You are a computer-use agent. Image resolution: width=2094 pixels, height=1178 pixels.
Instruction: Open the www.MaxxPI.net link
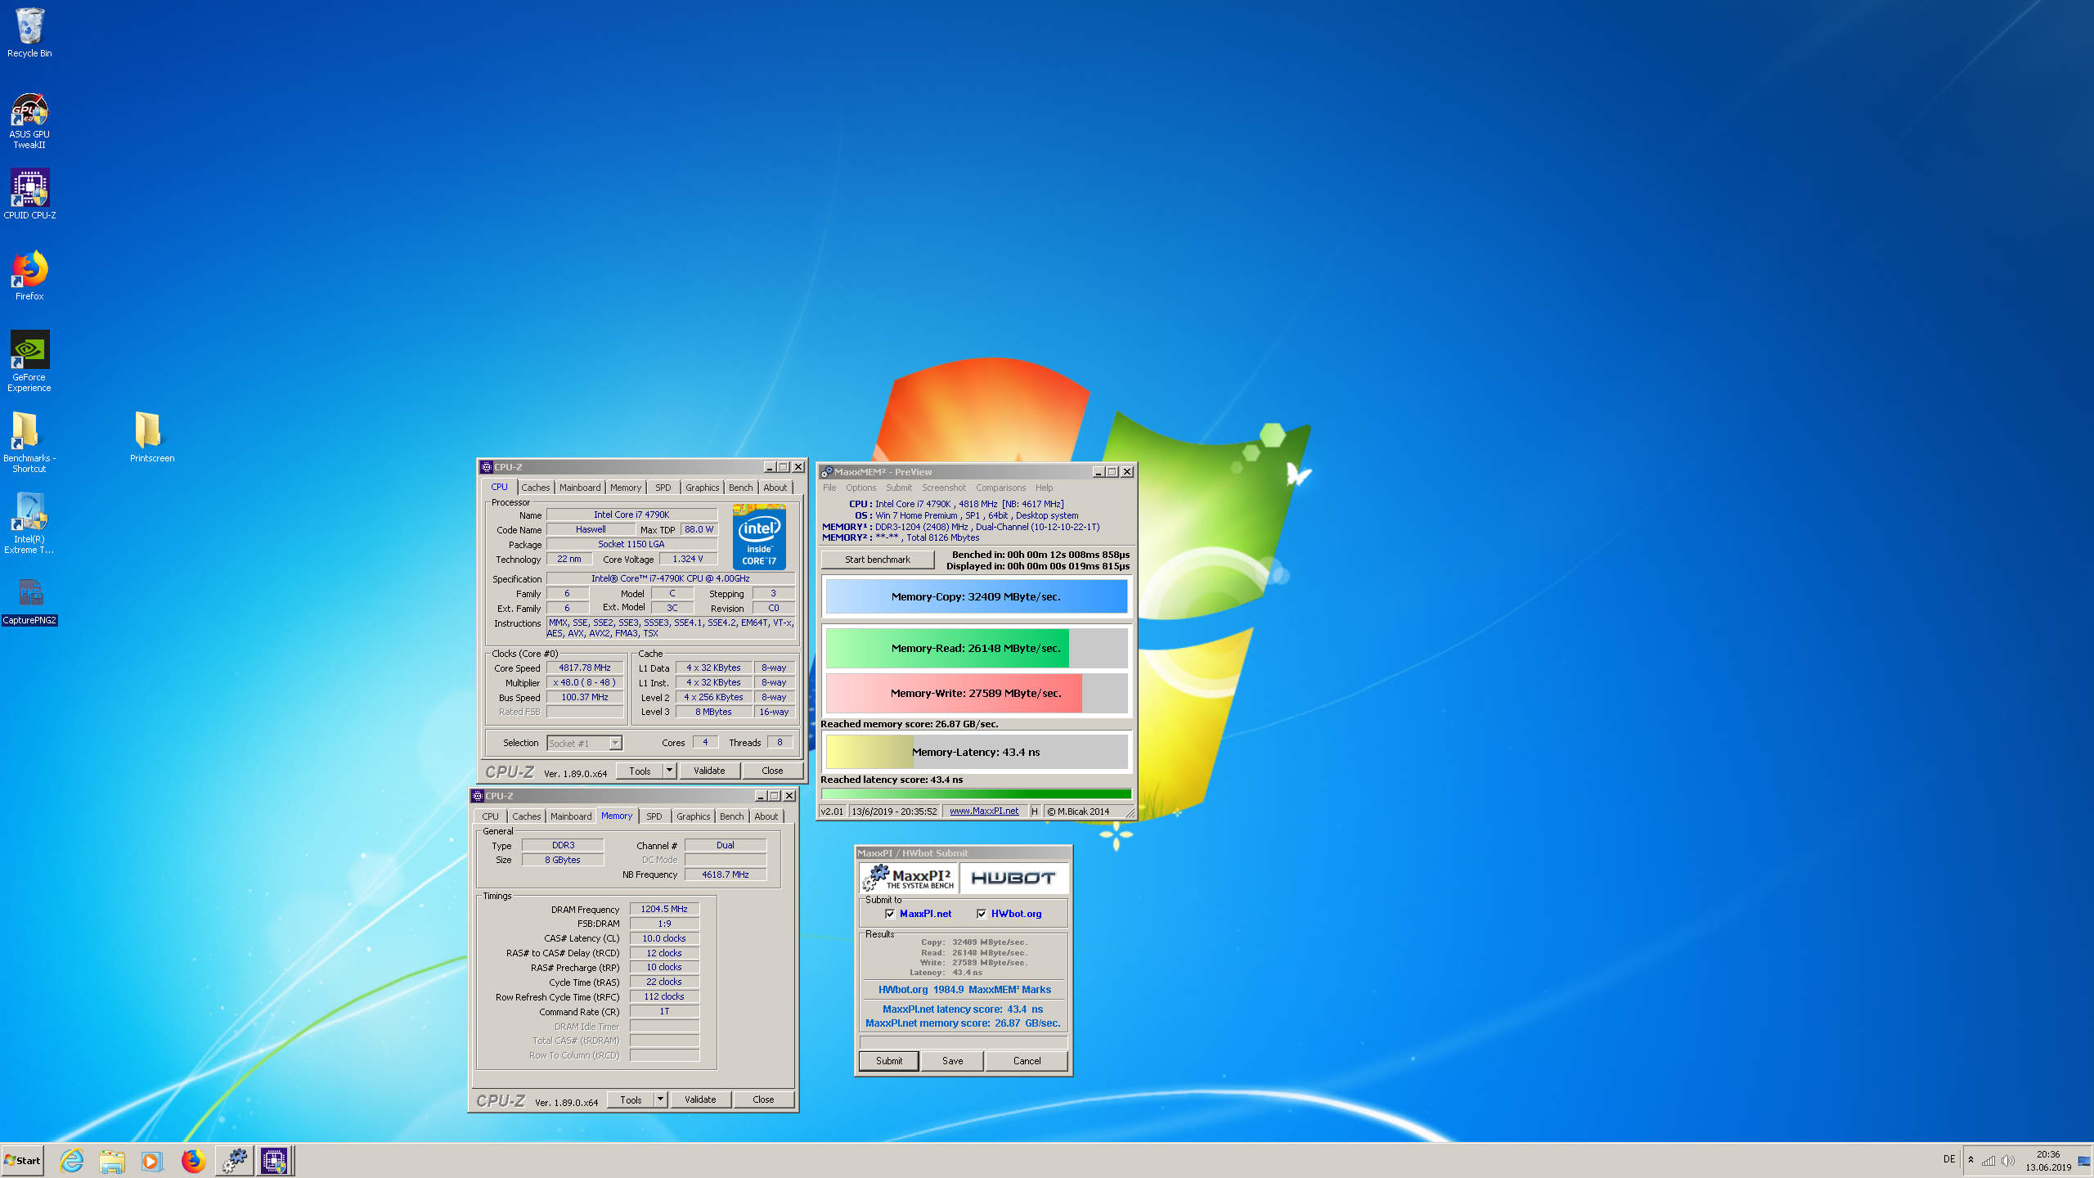tap(984, 812)
